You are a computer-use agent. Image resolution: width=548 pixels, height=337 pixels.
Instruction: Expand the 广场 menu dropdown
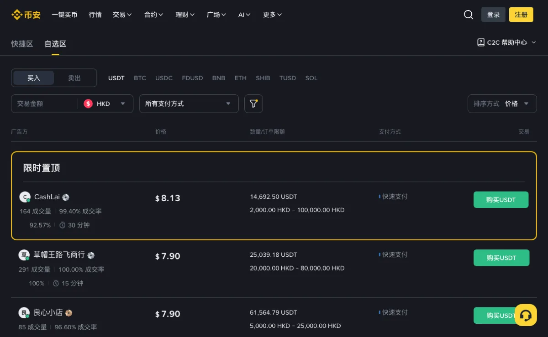[x=216, y=15]
